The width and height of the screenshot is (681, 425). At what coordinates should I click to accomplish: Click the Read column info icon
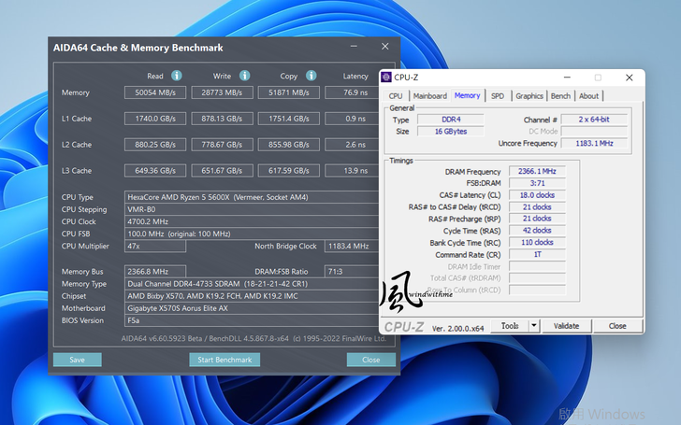[x=177, y=76]
